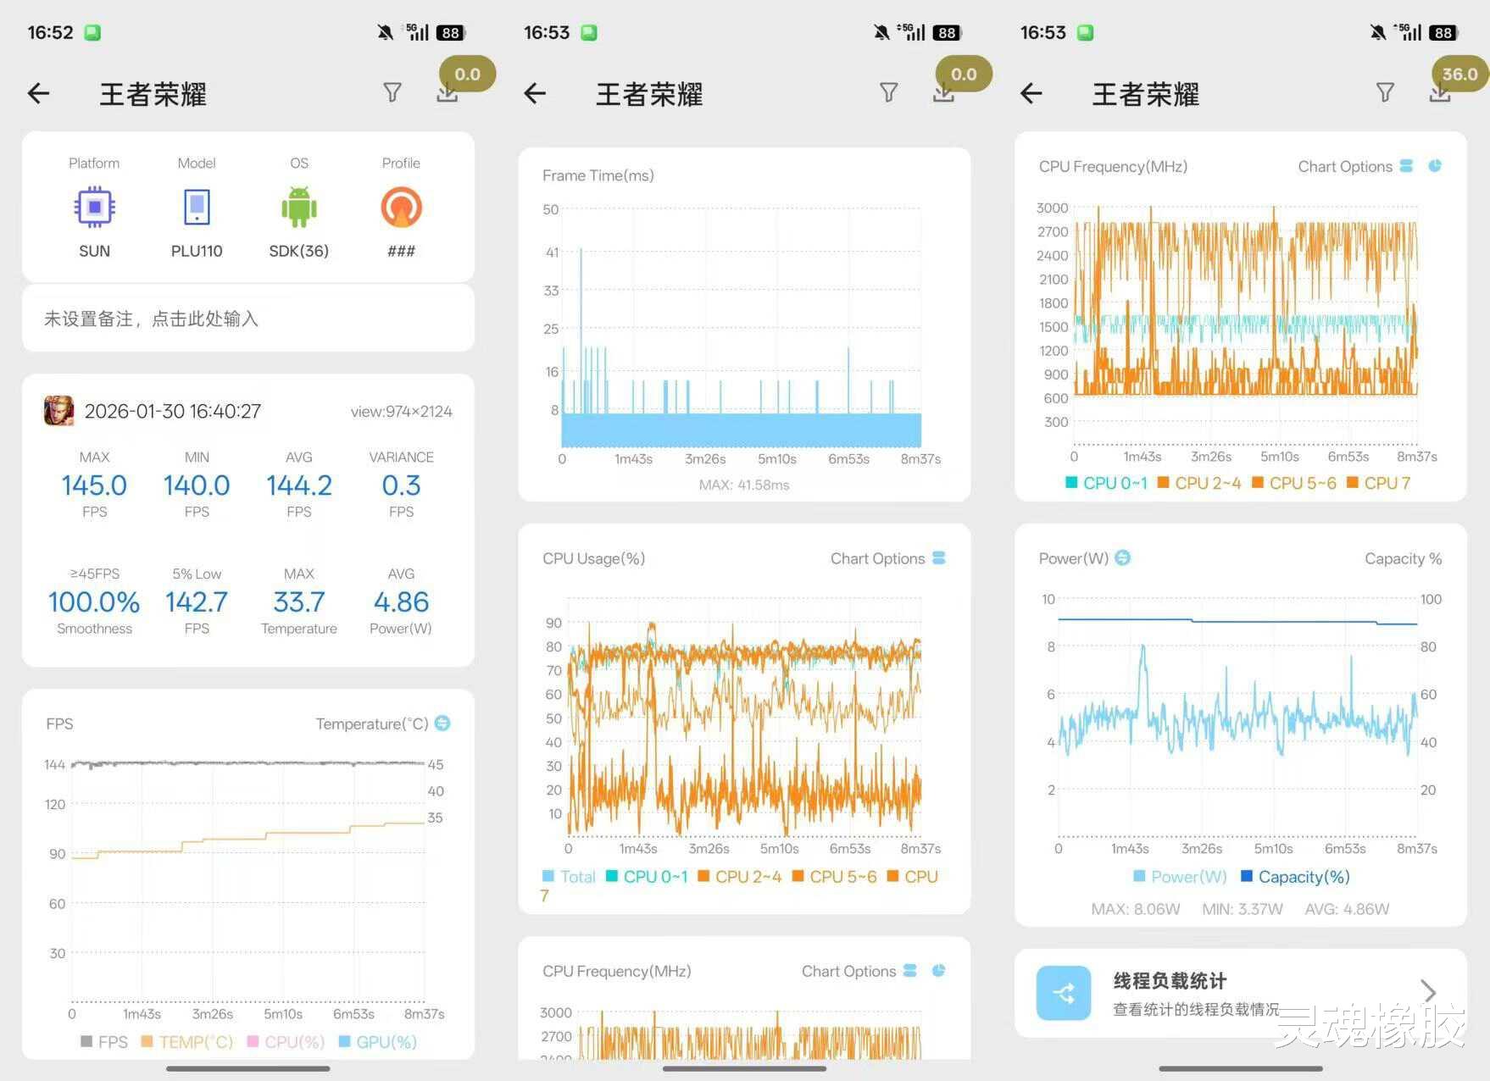This screenshot has width=1490, height=1081.
Task: Tap thread load statistics share icon
Action: (x=1064, y=993)
